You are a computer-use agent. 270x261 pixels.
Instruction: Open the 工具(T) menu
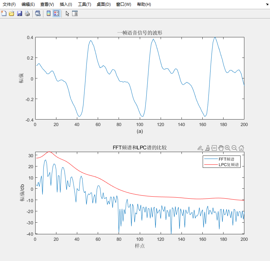pyautogui.click(x=84, y=4)
